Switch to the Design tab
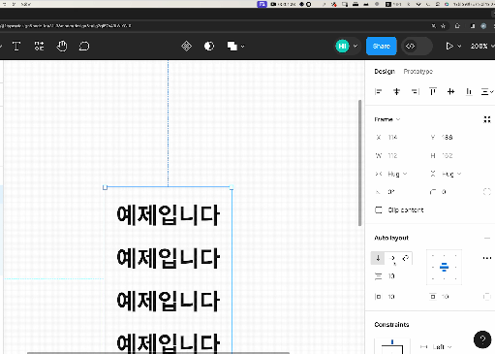This screenshot has width=495, height=354. click(385, 71)
